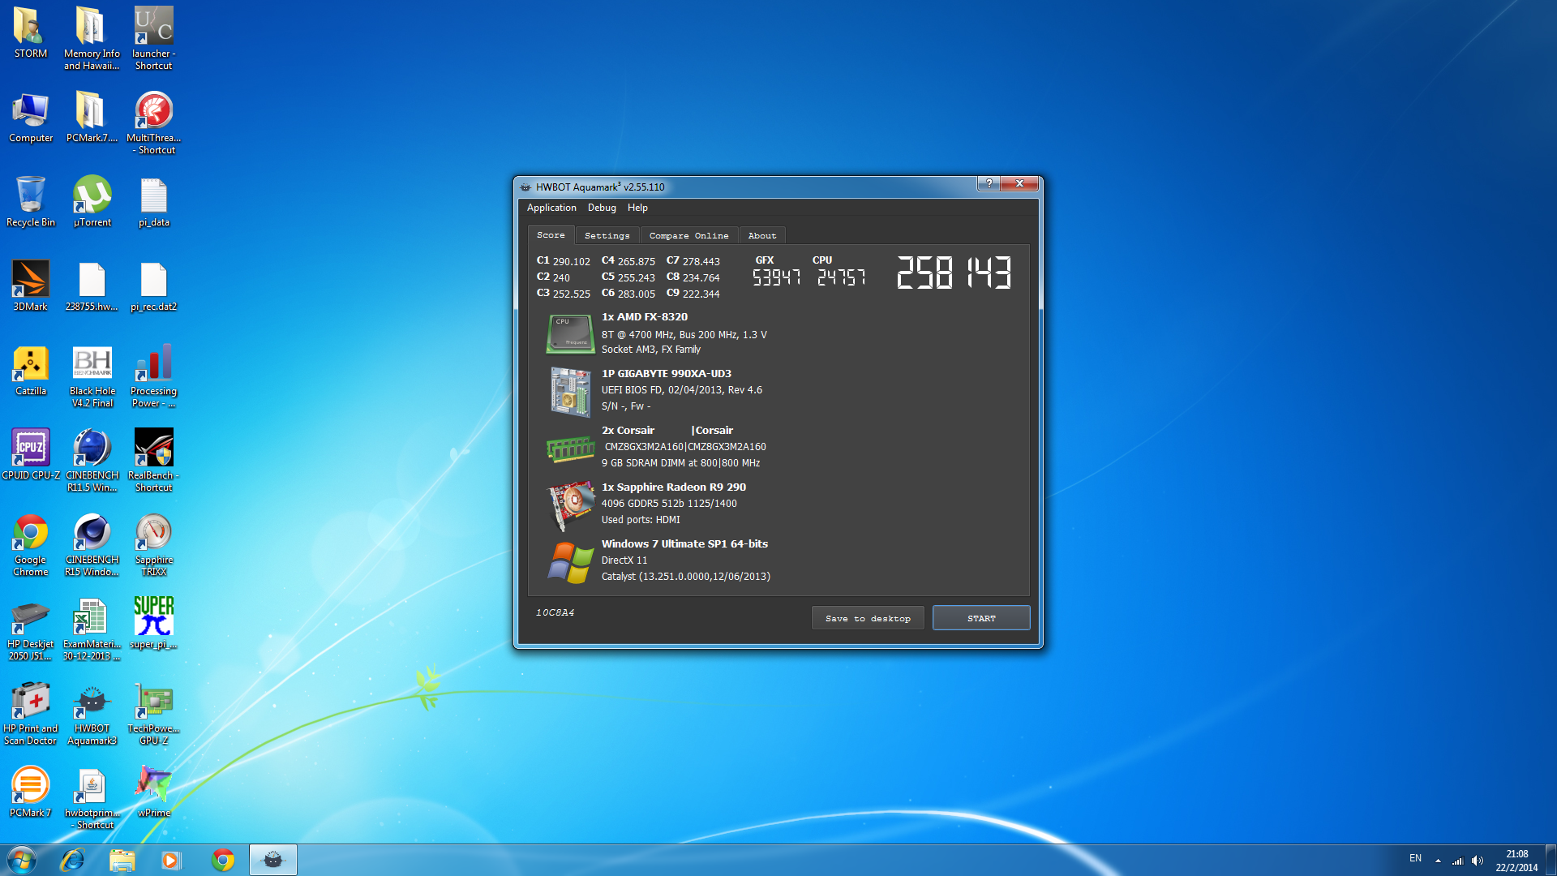Open the Help menu in Aquamark
1557x876 pixels.
coord(637,208)
